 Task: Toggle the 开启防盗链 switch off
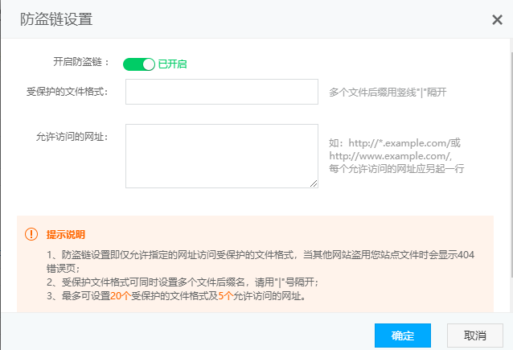coord(138,64)
